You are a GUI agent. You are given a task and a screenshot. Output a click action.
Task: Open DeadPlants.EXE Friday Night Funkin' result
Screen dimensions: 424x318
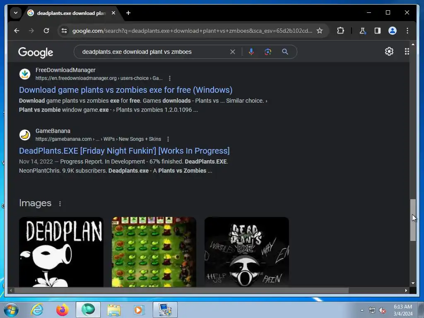124,151
